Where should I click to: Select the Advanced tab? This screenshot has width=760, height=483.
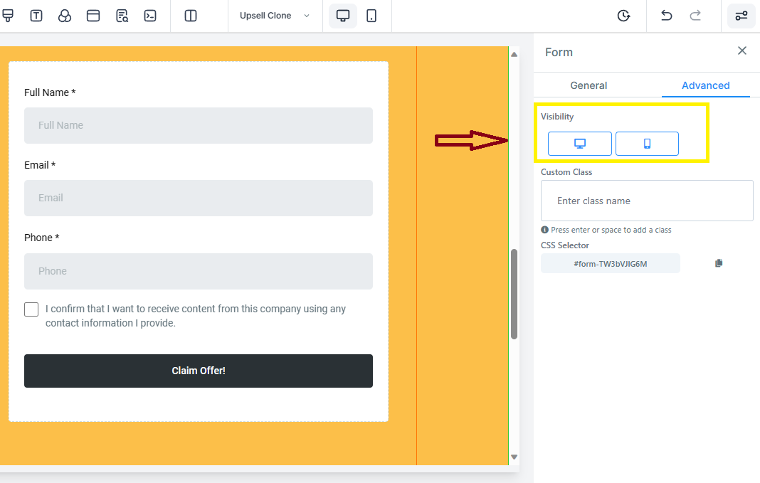[x=705, y=85]
